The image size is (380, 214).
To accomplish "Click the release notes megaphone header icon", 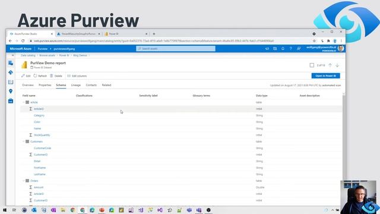I will click(267, 49).
